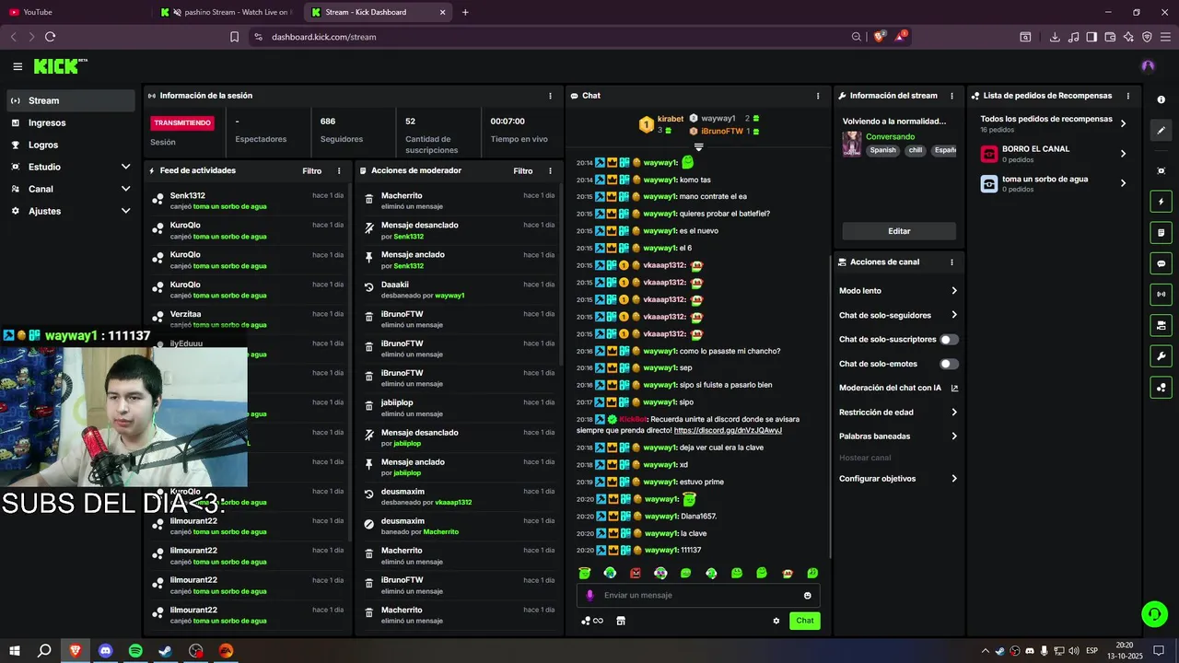Open the Chat panel's three-dot options menu

(x=818, y=96)
